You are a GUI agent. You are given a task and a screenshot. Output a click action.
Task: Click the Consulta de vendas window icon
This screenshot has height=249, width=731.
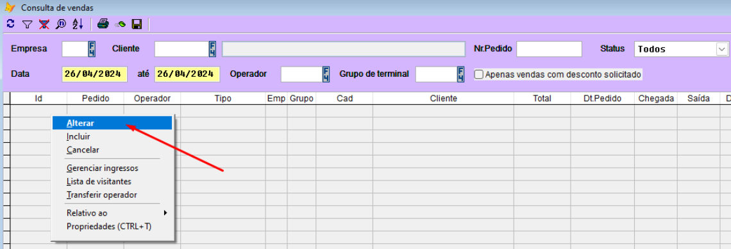point(10,8)
